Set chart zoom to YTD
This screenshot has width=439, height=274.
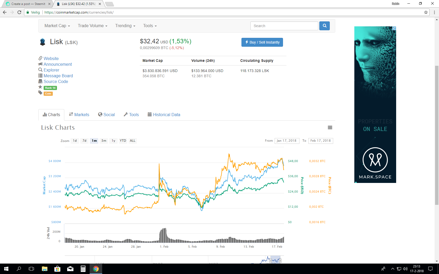tap(123, 141)
